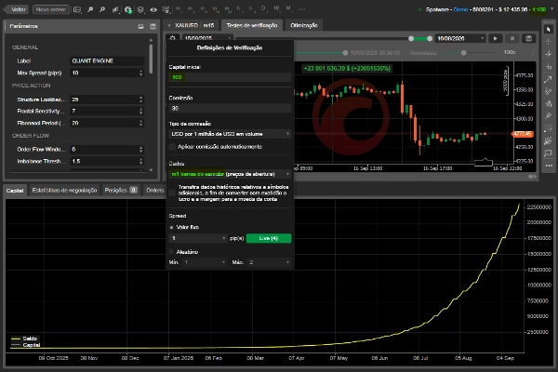The height and width of the screenshot is (372, 558).
Task: Click the date range slider left handle
Action: coord(411,38)
